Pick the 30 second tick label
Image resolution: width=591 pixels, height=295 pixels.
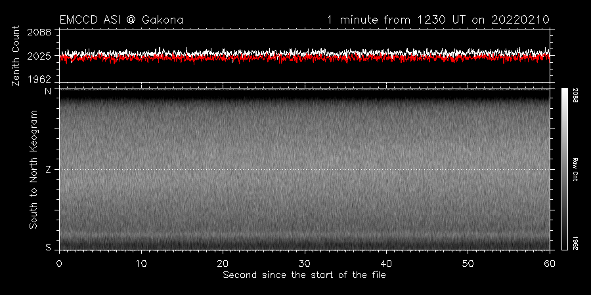tap(305, 263)
